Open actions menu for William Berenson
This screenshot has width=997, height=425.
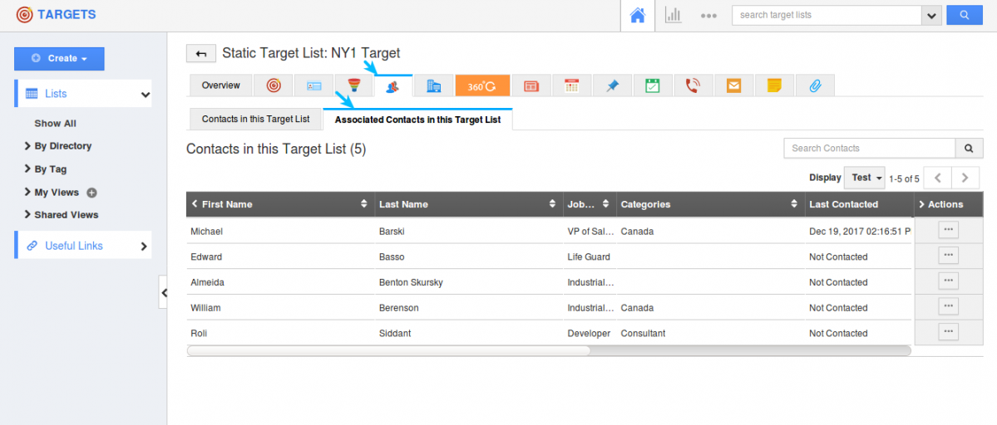(948, 306)
